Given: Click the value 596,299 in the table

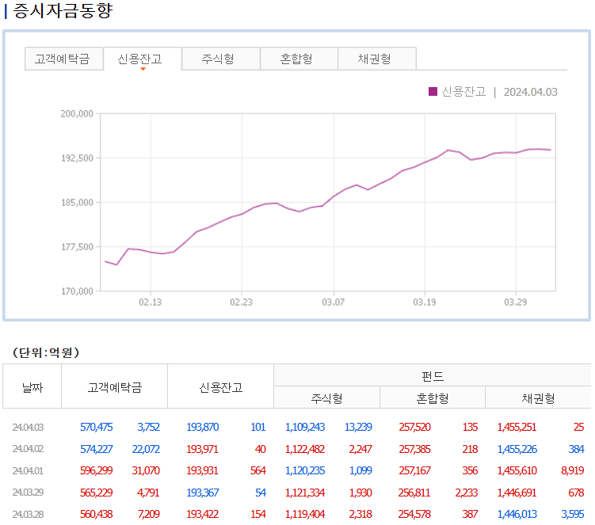Looking at the screenshot, I should click(x=97, y=470).
